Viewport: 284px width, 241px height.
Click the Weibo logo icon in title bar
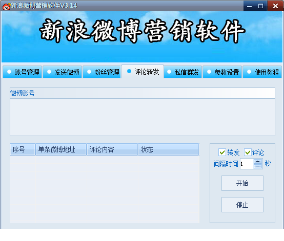tap(7, 6)
